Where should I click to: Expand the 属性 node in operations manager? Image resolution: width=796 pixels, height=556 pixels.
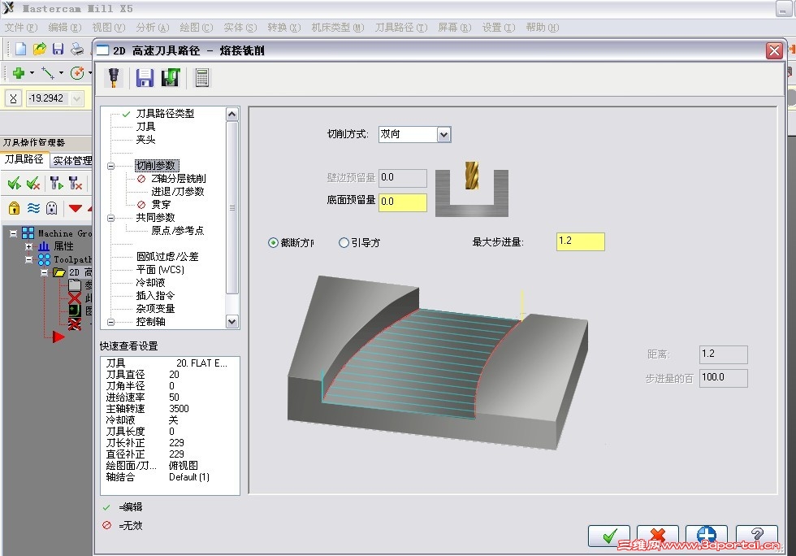pos(29,246)
